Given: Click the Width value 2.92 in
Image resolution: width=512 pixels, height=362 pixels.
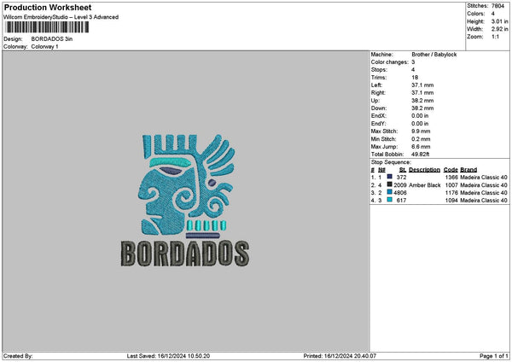Looking at the screenshot, I should pyautogui.click(x=499, y=29).
